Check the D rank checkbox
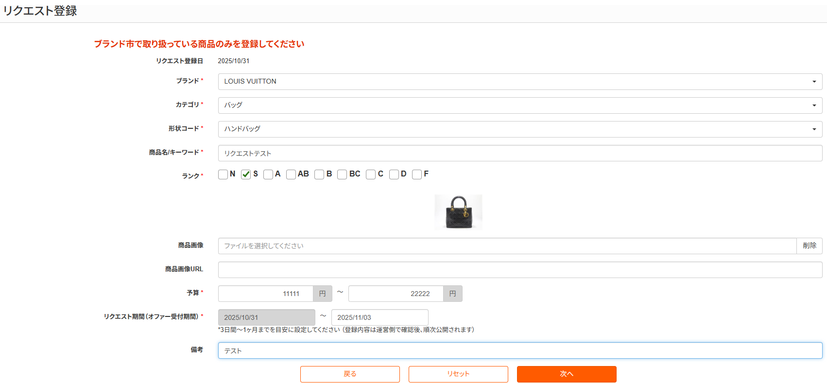Screen dimensions: 827x384 click(x=394, y=175)
